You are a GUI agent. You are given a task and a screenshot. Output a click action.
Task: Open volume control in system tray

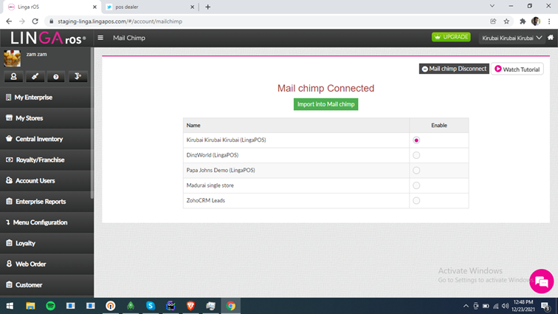[505, 306]
